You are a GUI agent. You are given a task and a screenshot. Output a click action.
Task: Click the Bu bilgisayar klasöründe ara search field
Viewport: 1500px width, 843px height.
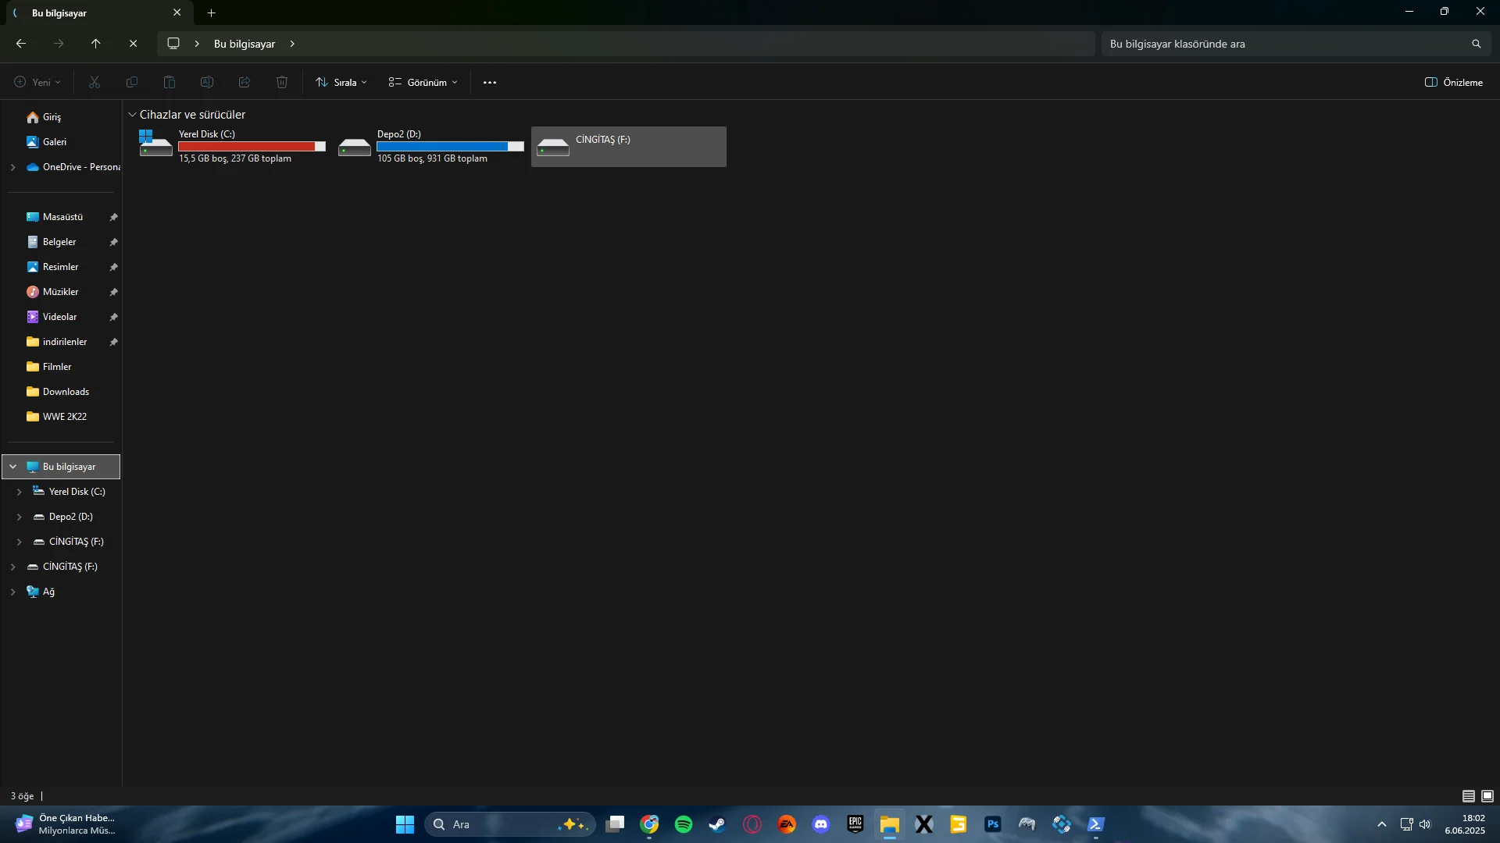pyautogui.click(x=1281, y=44)
